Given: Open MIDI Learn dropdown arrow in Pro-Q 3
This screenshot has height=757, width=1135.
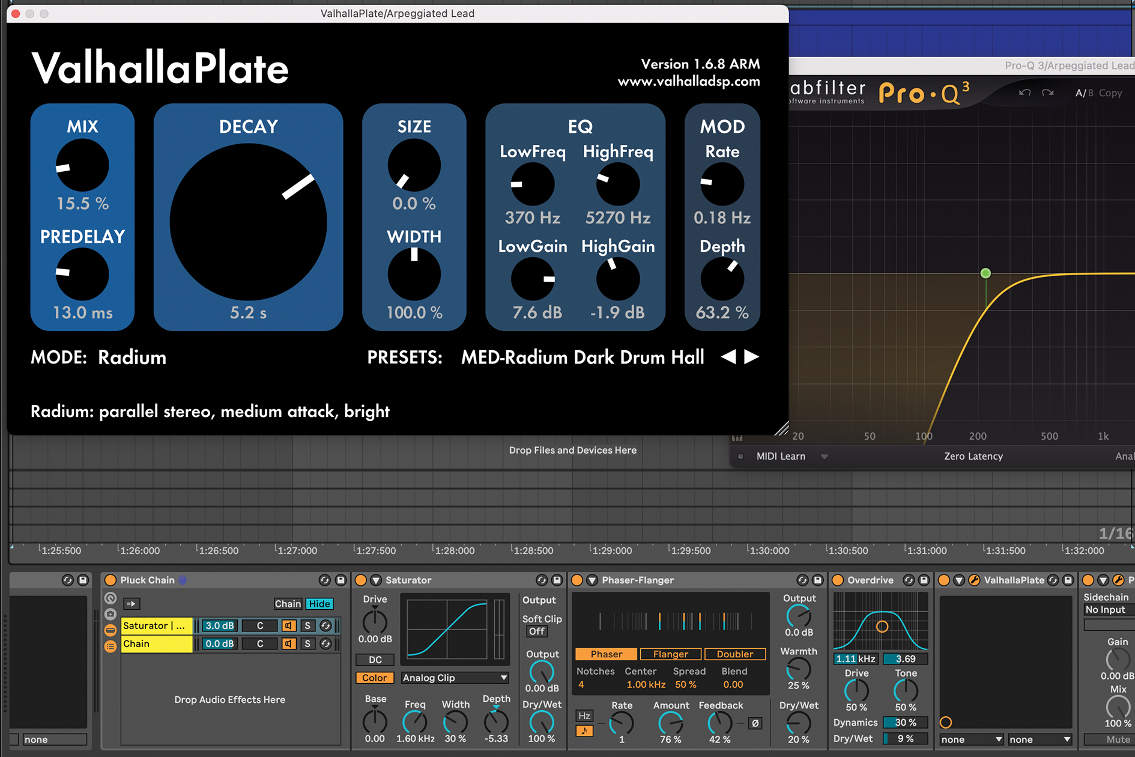Looking at the screenshot, I should click(825, 457).
